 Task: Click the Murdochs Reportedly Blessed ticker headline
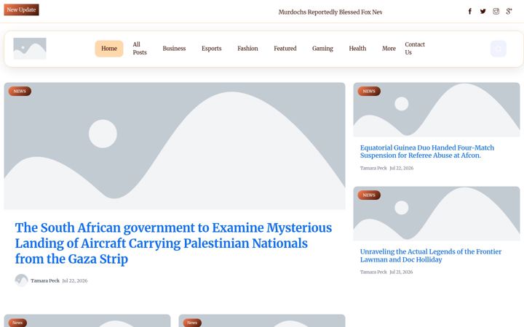[330, 12]
